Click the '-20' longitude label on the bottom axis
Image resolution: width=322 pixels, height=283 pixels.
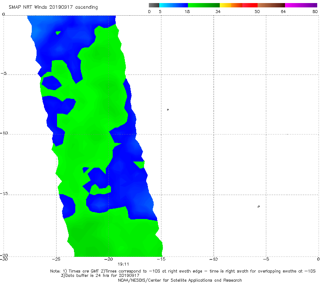(109, 259)
